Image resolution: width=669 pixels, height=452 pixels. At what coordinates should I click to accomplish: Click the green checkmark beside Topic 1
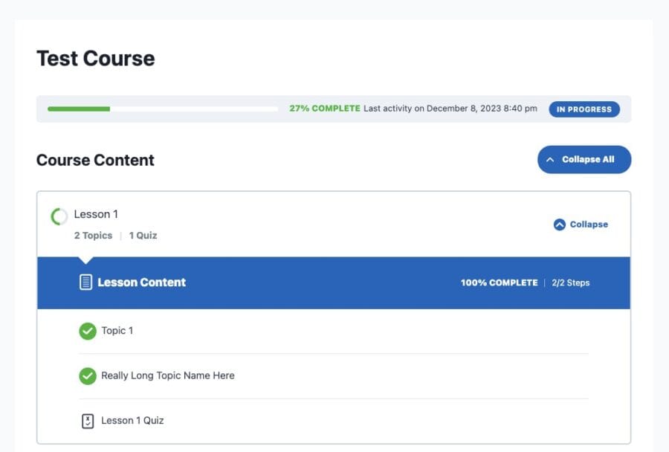click(87, 330)
